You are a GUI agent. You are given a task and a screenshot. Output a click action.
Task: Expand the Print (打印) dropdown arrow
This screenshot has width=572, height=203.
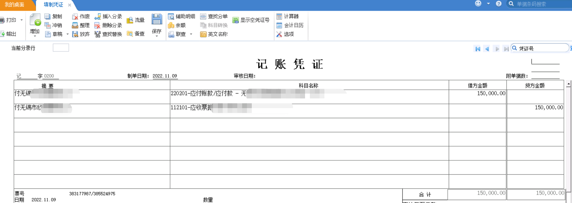22,20
